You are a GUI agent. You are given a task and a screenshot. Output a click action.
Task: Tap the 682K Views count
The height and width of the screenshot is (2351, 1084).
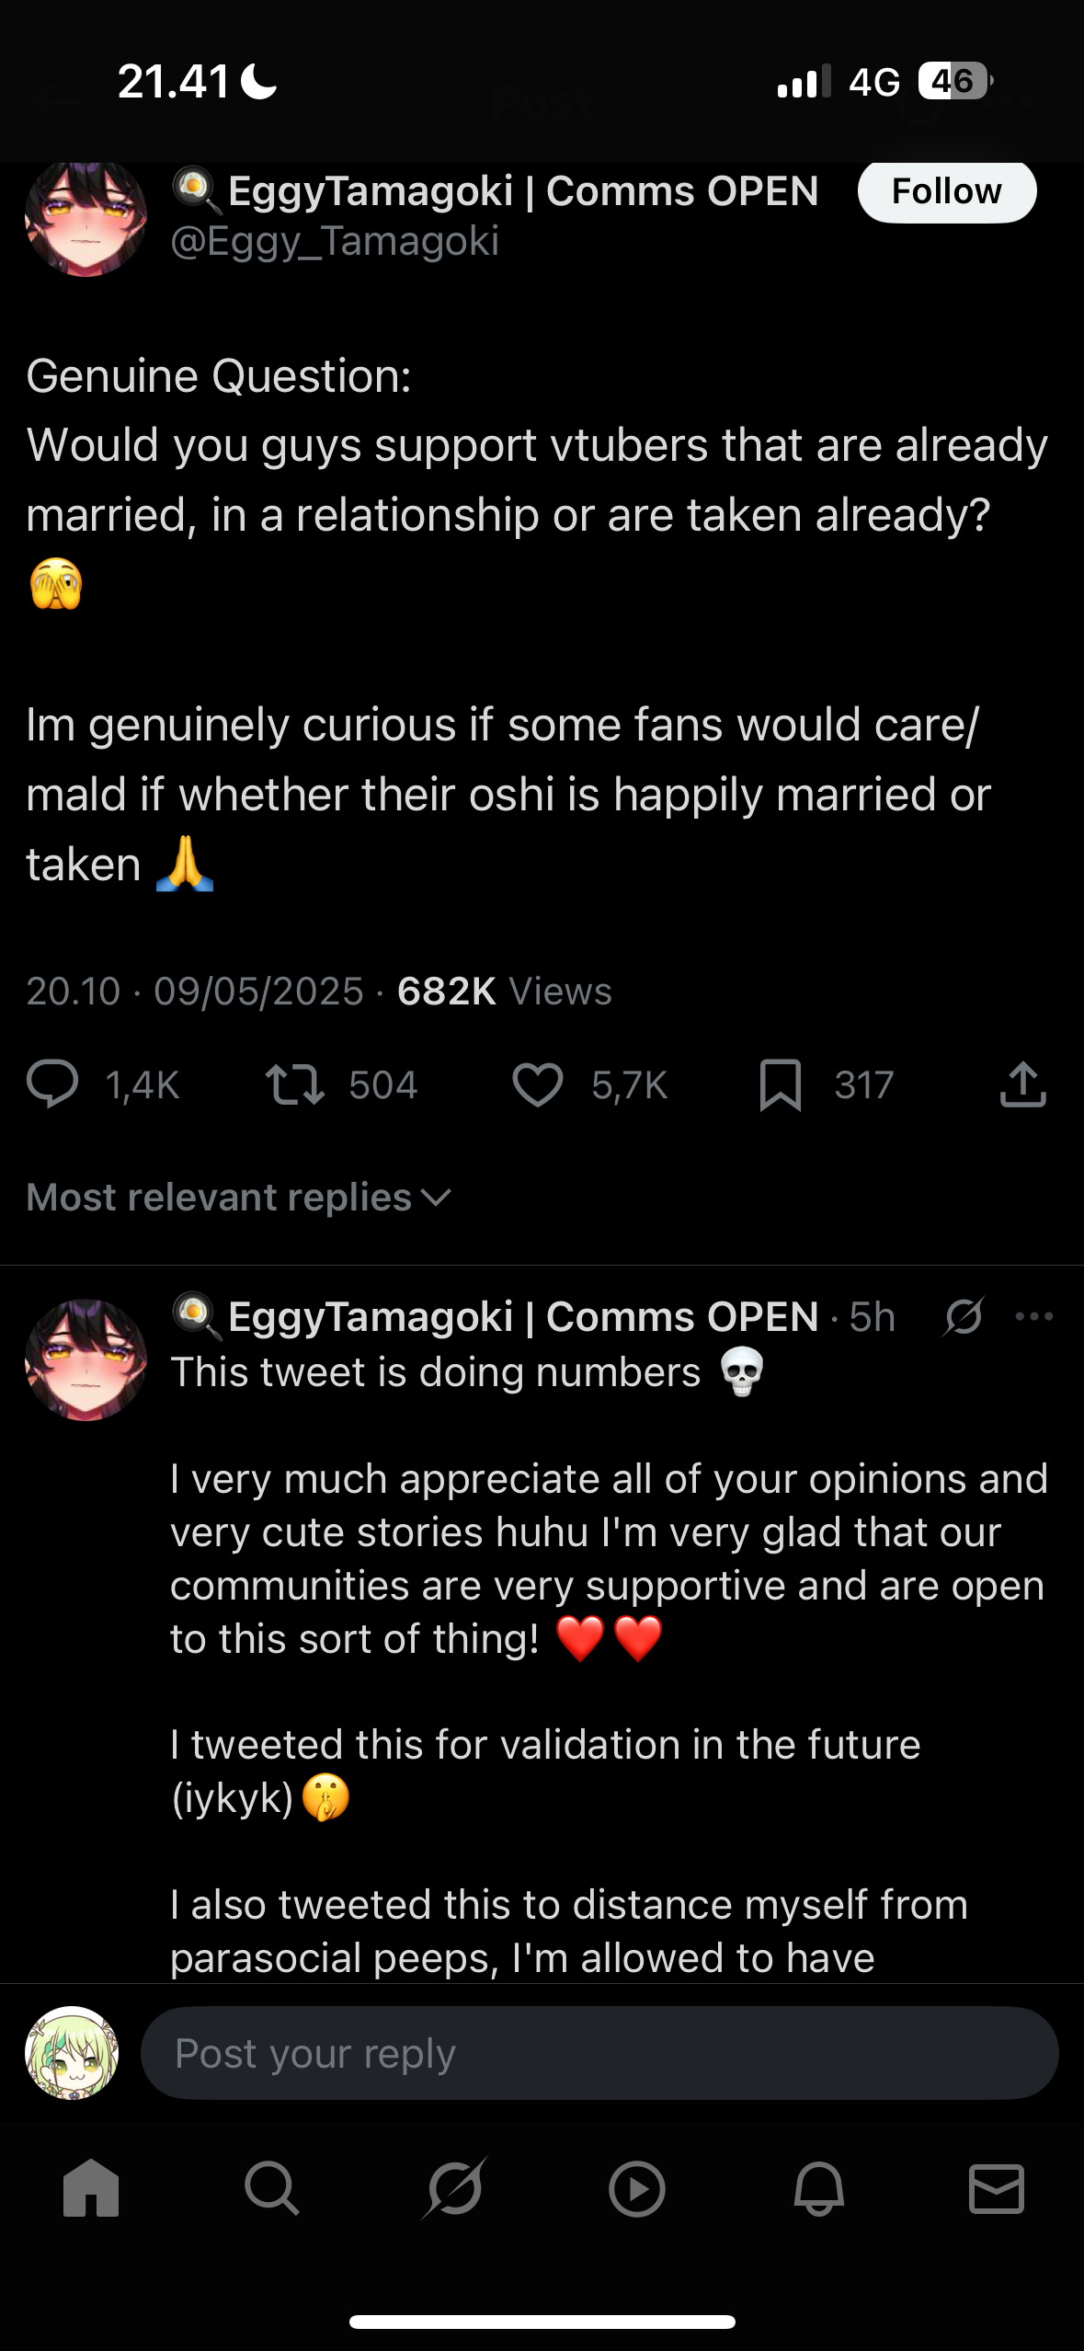click(504, 992)
